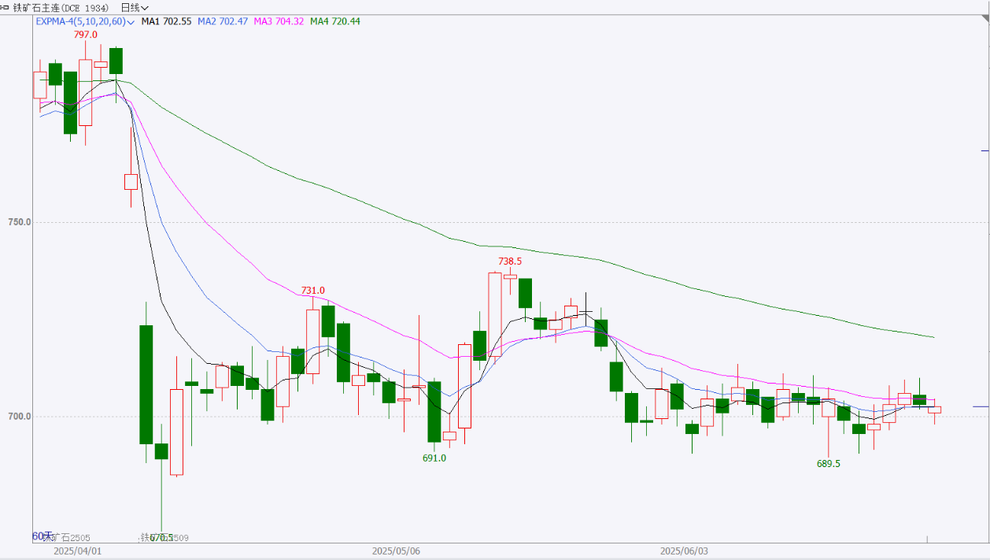Click the 700.0 price axis label
Image resolution: width=990 pixels, height=560 pixels.
point(18,416)
